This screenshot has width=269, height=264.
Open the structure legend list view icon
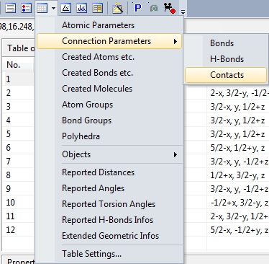click(x=27, y=8)
